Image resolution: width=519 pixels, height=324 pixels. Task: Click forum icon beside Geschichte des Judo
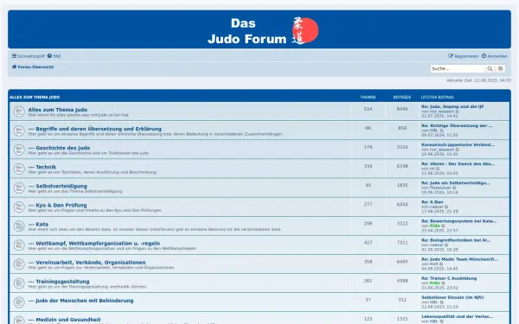[19, 149]
